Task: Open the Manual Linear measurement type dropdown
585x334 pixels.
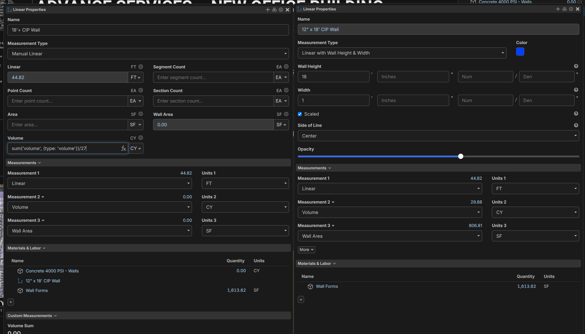Action: point(148,54)
